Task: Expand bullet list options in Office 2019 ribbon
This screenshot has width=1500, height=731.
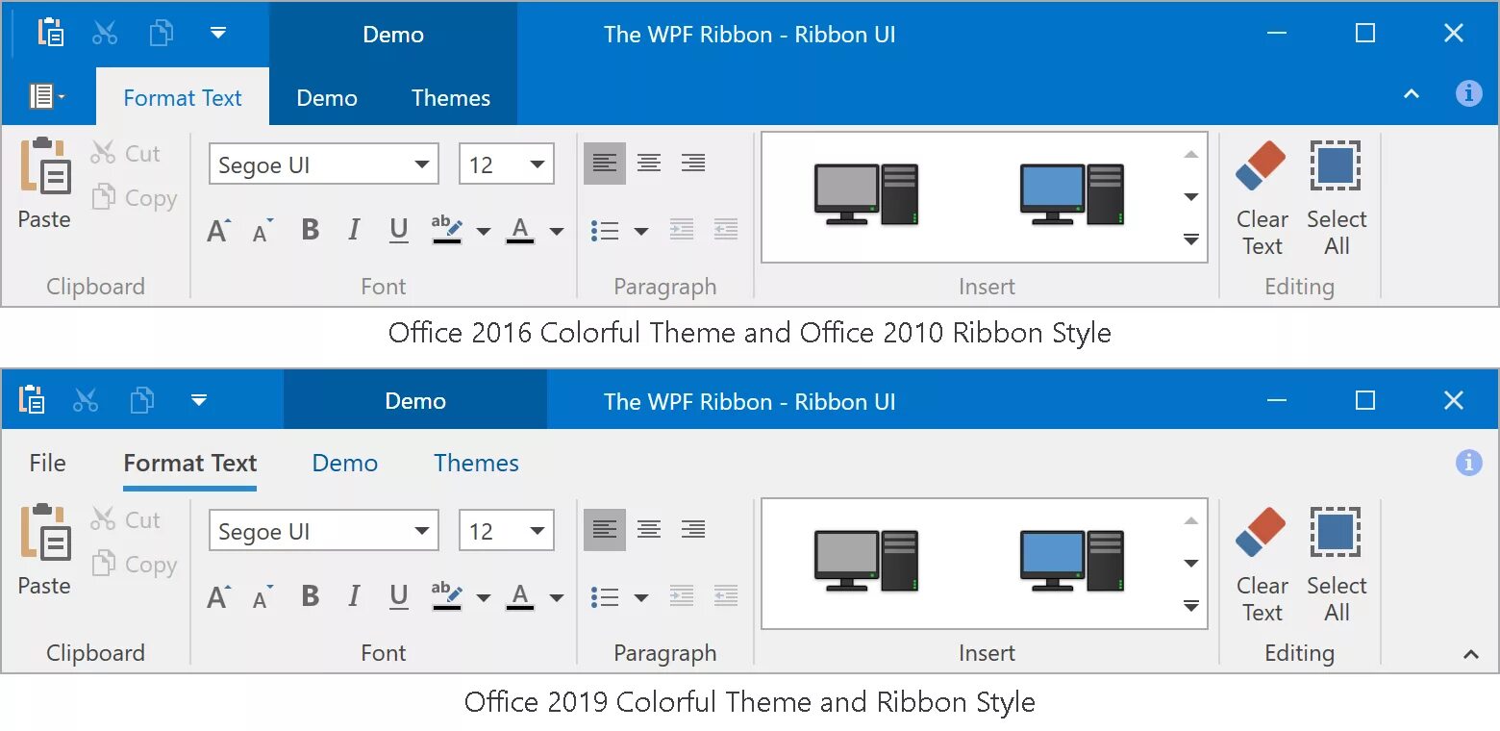Action: 640,597
